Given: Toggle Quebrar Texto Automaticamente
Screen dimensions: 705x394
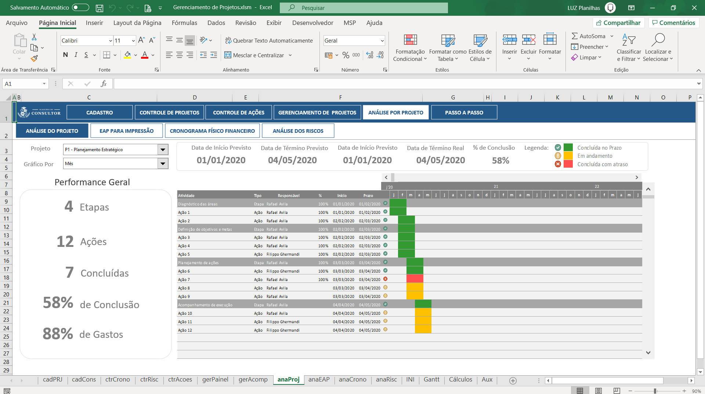Looking at the screenshot, I should click(x=269, y=40).
